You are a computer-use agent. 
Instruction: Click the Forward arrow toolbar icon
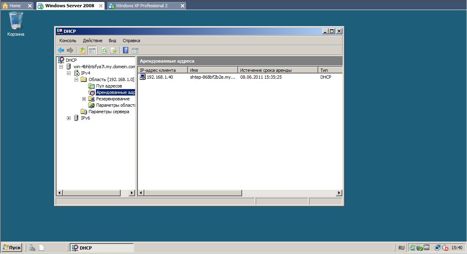coord(70,51)
